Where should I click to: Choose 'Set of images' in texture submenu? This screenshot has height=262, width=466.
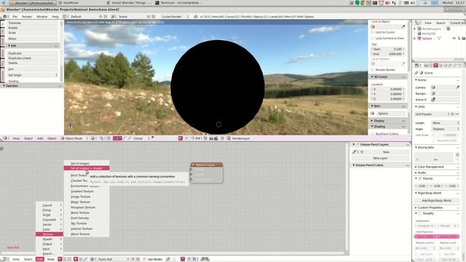tap(87, 163)
